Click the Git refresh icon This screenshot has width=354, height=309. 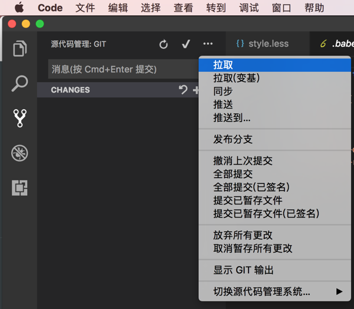[x=163, y=44]
